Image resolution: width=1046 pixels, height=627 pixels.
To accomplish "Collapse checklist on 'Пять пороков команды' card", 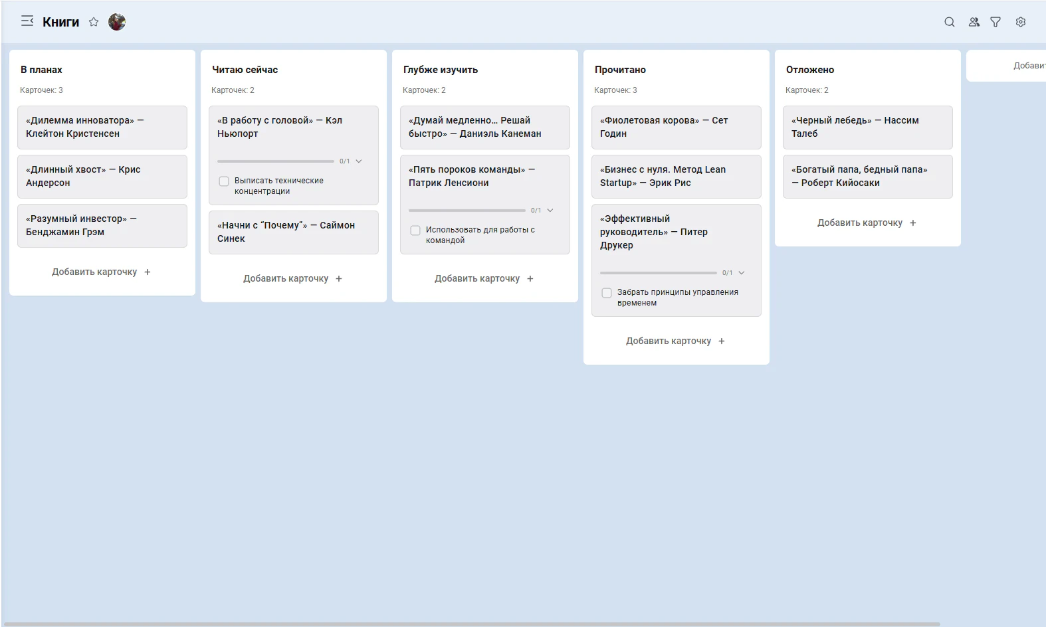I will point(550,211).
